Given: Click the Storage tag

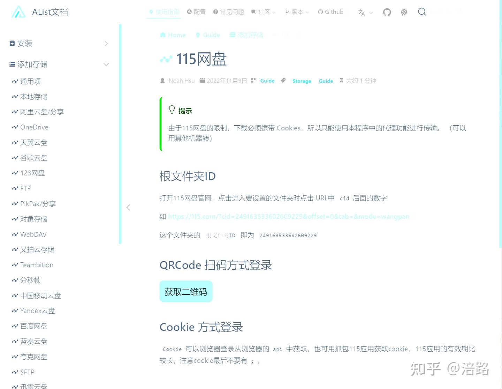Looking at the screenshot, I should click(x=302, y=81).
